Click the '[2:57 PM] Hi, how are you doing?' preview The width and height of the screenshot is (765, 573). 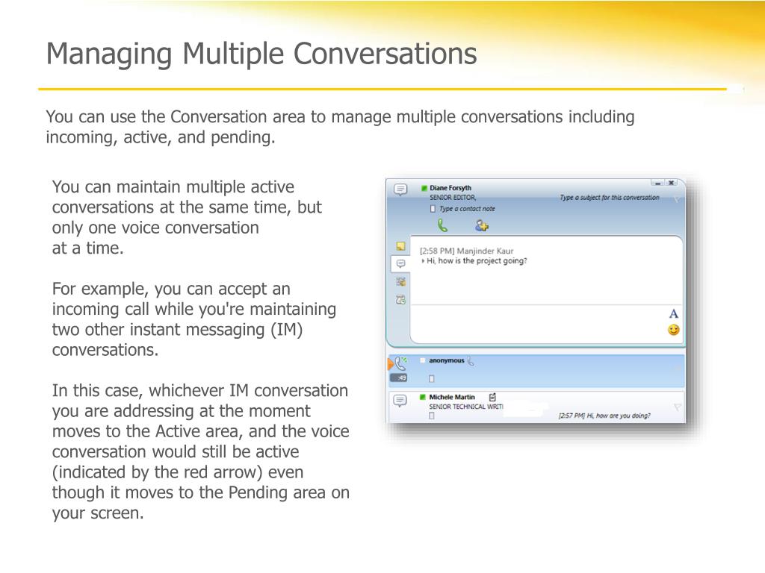604,416
